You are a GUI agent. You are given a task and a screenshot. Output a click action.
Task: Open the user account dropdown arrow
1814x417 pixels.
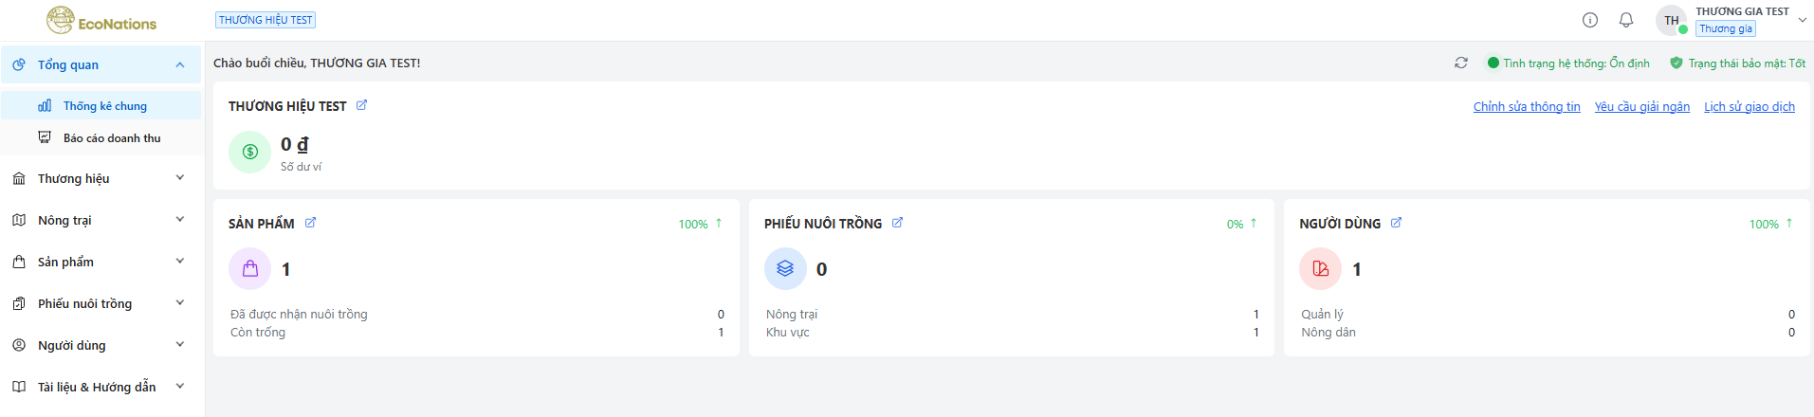click(1803, 20)
